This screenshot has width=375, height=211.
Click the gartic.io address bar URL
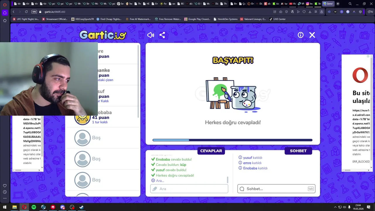pyautogui.click(x=55, y=12)
